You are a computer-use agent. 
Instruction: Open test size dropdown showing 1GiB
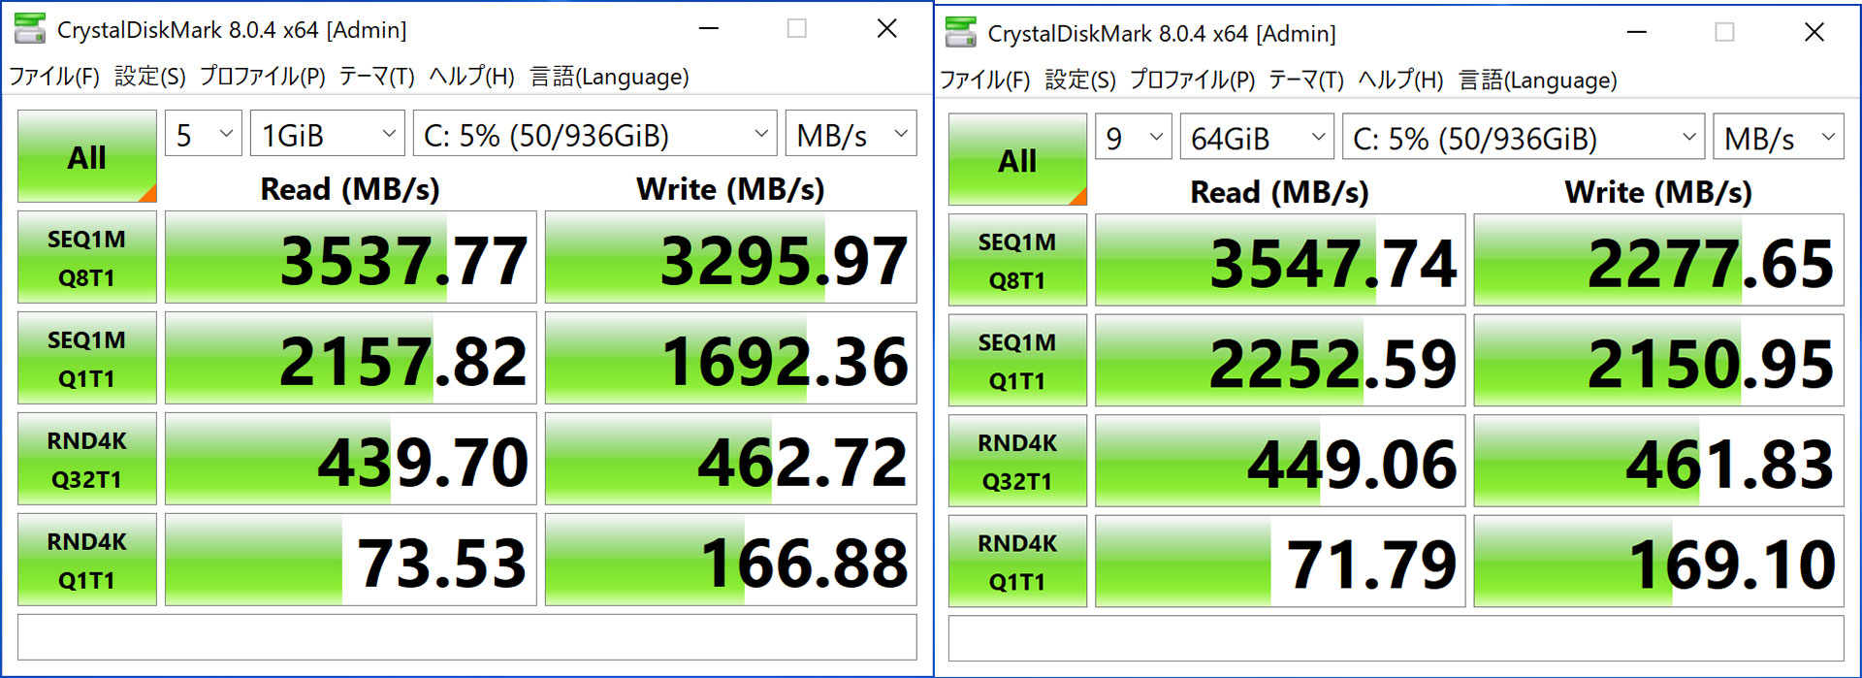pyautogui.click(x=328, y=134)
